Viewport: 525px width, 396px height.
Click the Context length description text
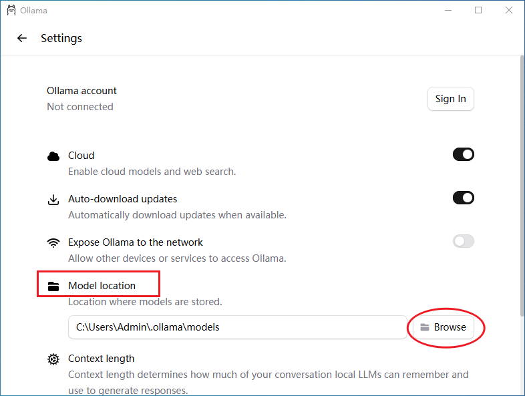tap(269, 382)
